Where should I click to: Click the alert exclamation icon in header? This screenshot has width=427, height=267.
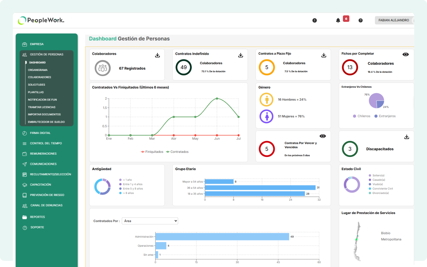[x=314, y=20]
